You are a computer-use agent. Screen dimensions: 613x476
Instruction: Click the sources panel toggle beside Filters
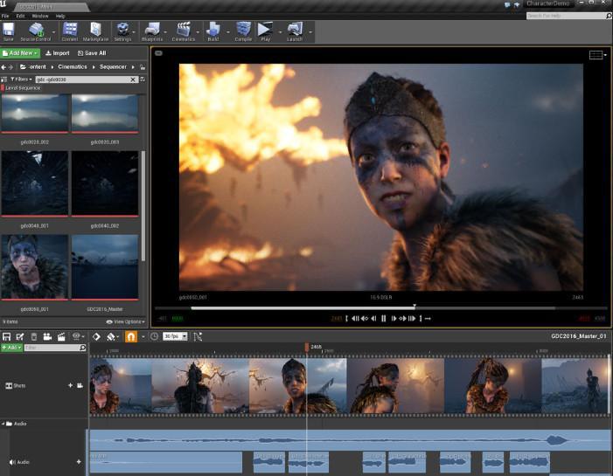coord(3,79)
